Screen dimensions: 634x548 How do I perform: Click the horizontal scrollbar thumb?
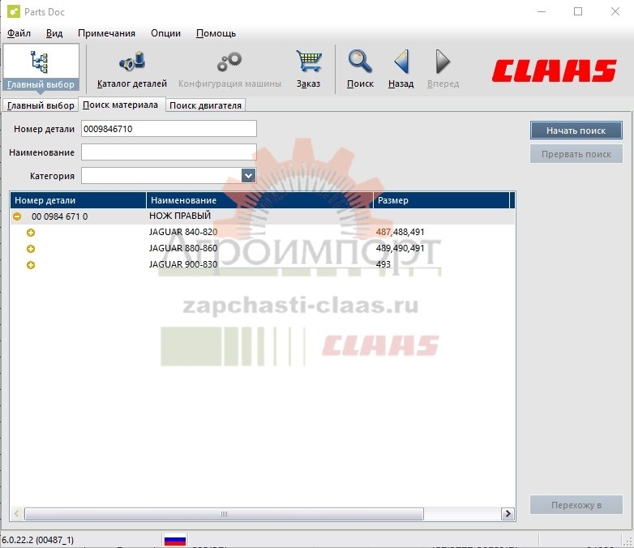click(224, 514)
